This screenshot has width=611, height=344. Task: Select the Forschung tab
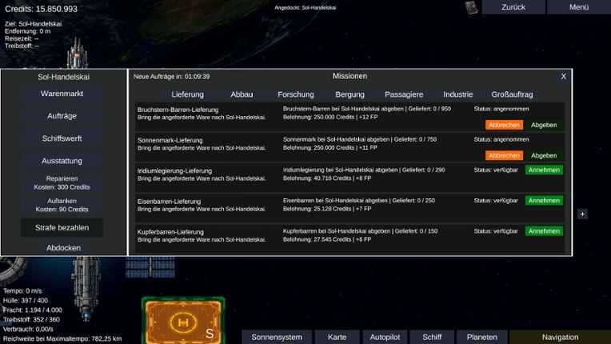point(296,94)
